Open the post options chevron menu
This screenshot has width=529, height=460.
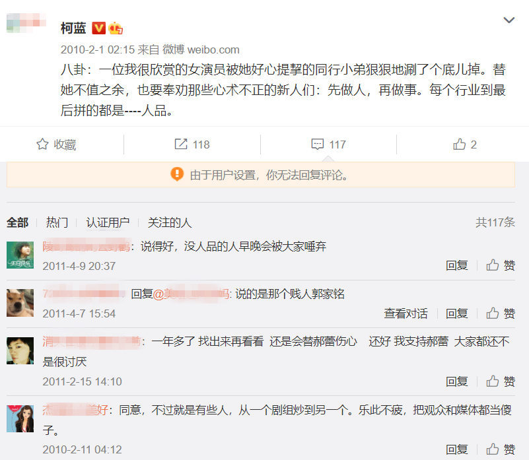[509, 20]
